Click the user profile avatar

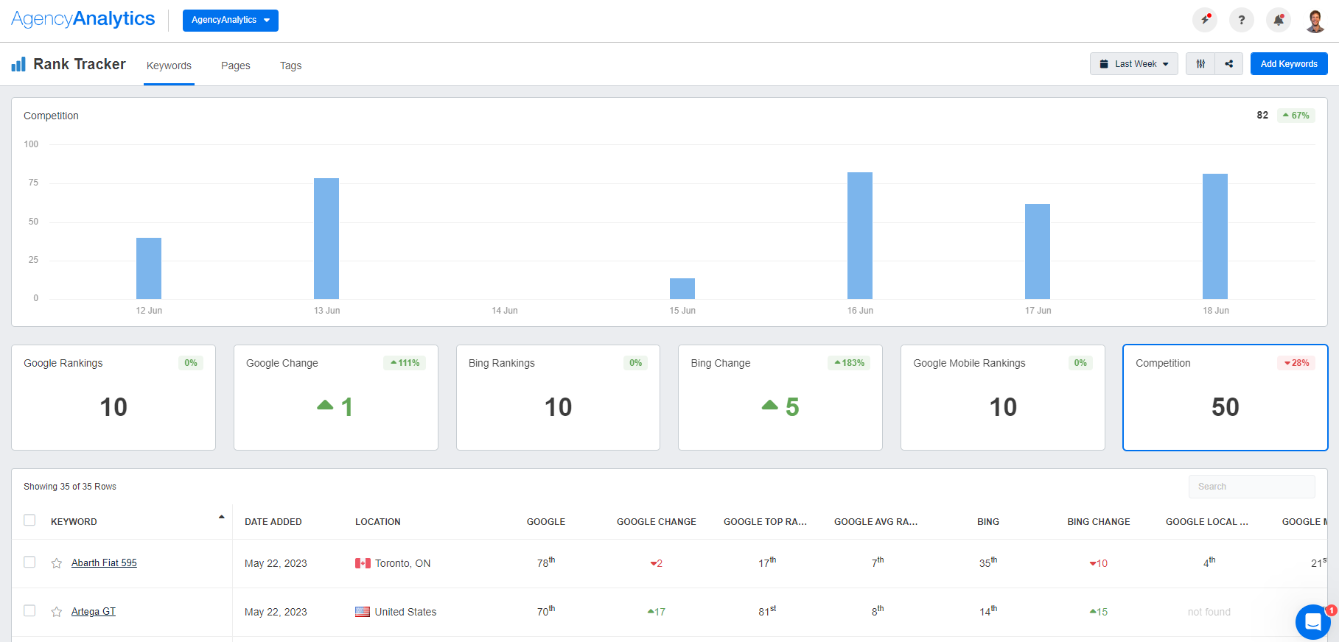[1315, 21]
